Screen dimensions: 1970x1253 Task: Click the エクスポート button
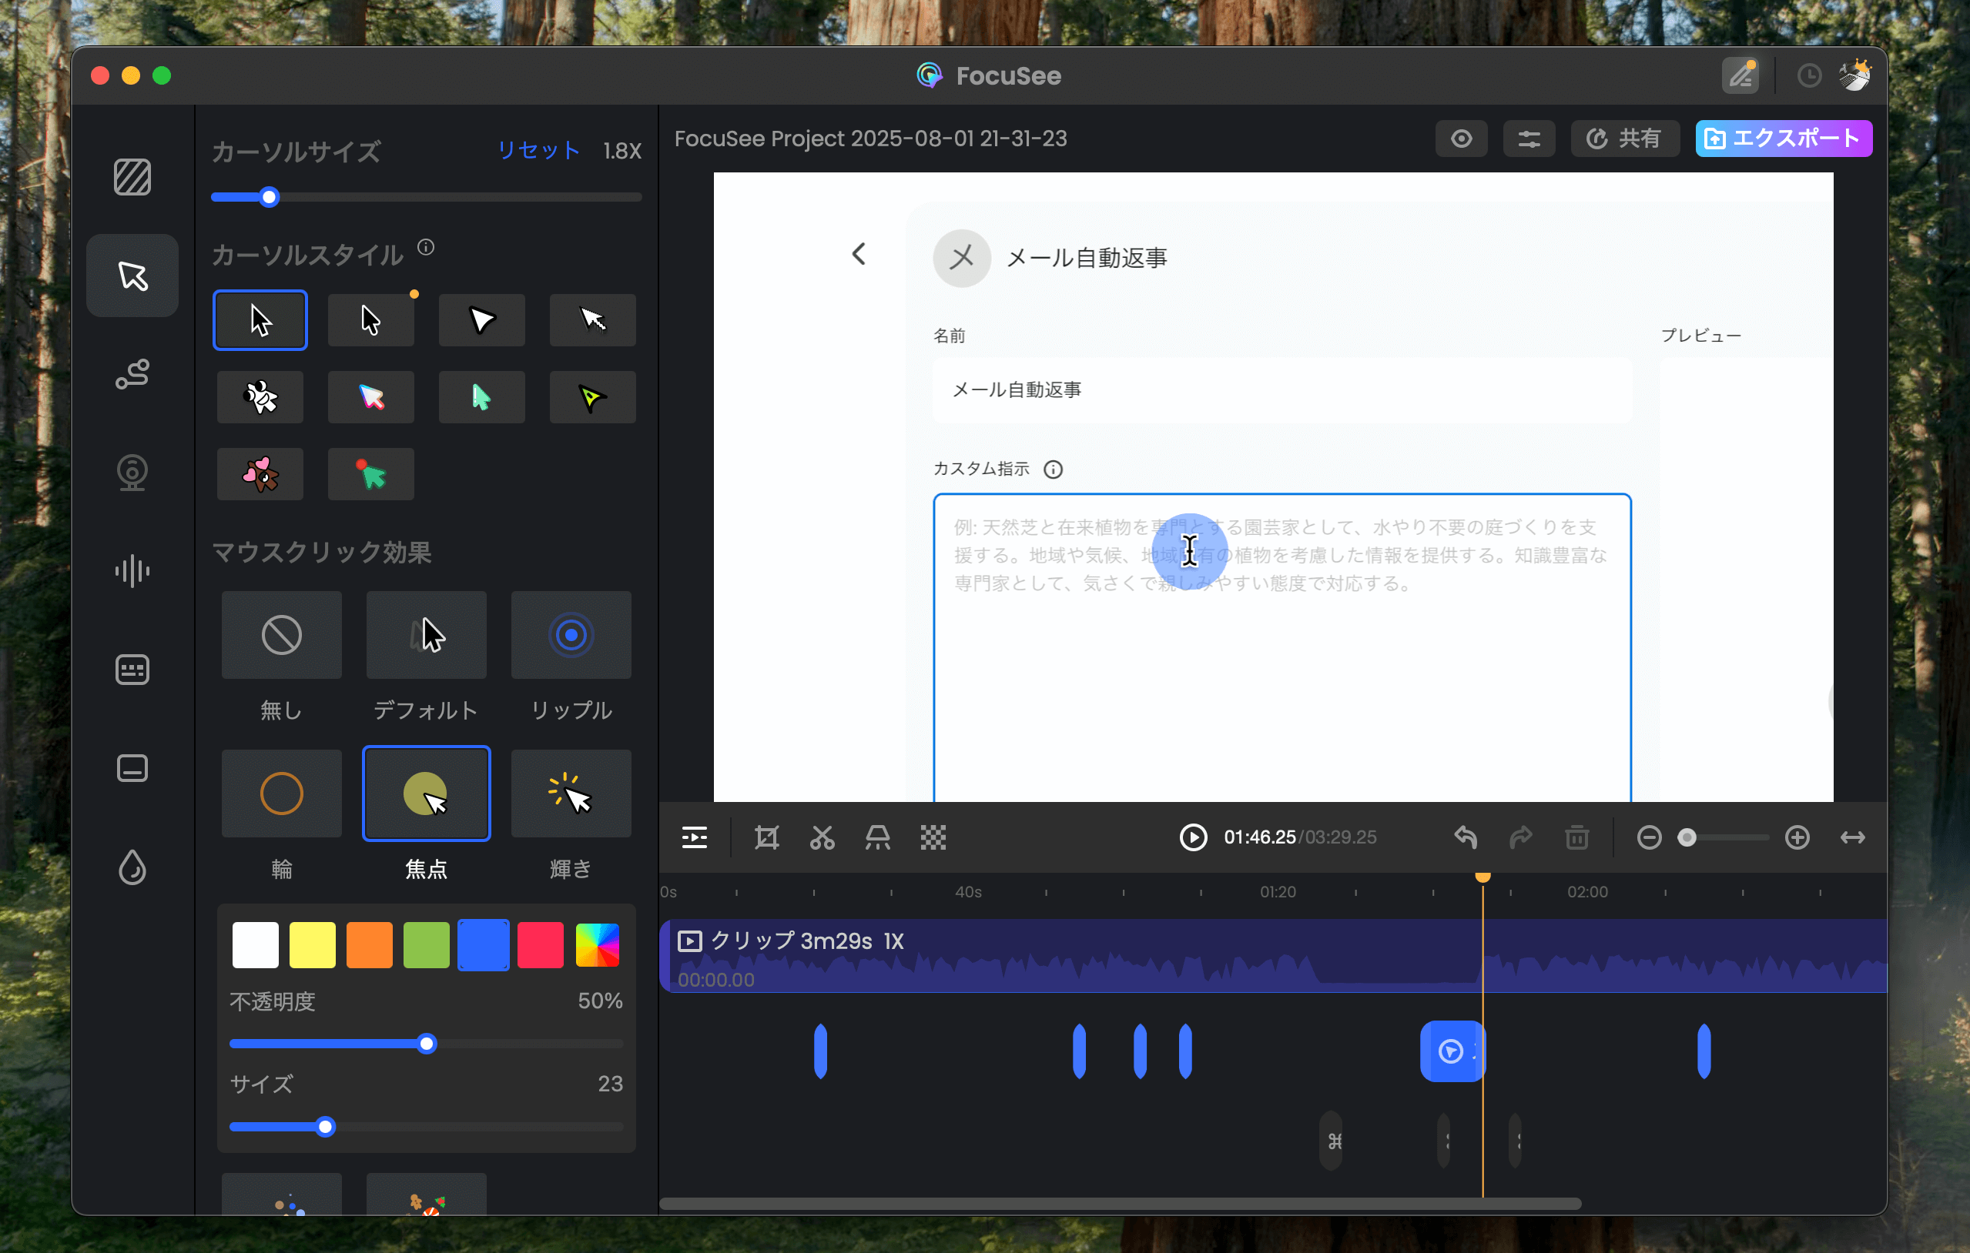coord(1784,139)
